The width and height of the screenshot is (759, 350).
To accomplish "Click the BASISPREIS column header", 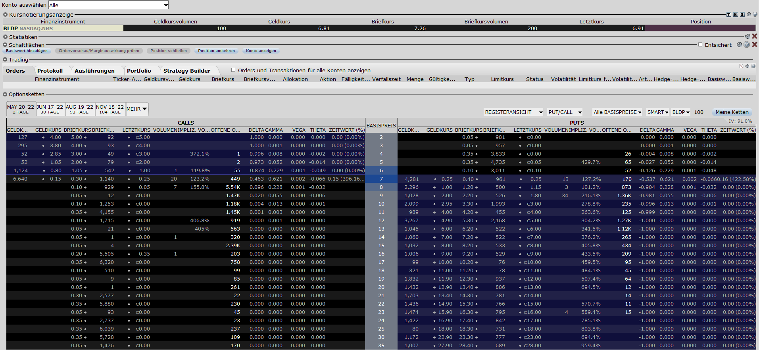I will click(381, 125).
